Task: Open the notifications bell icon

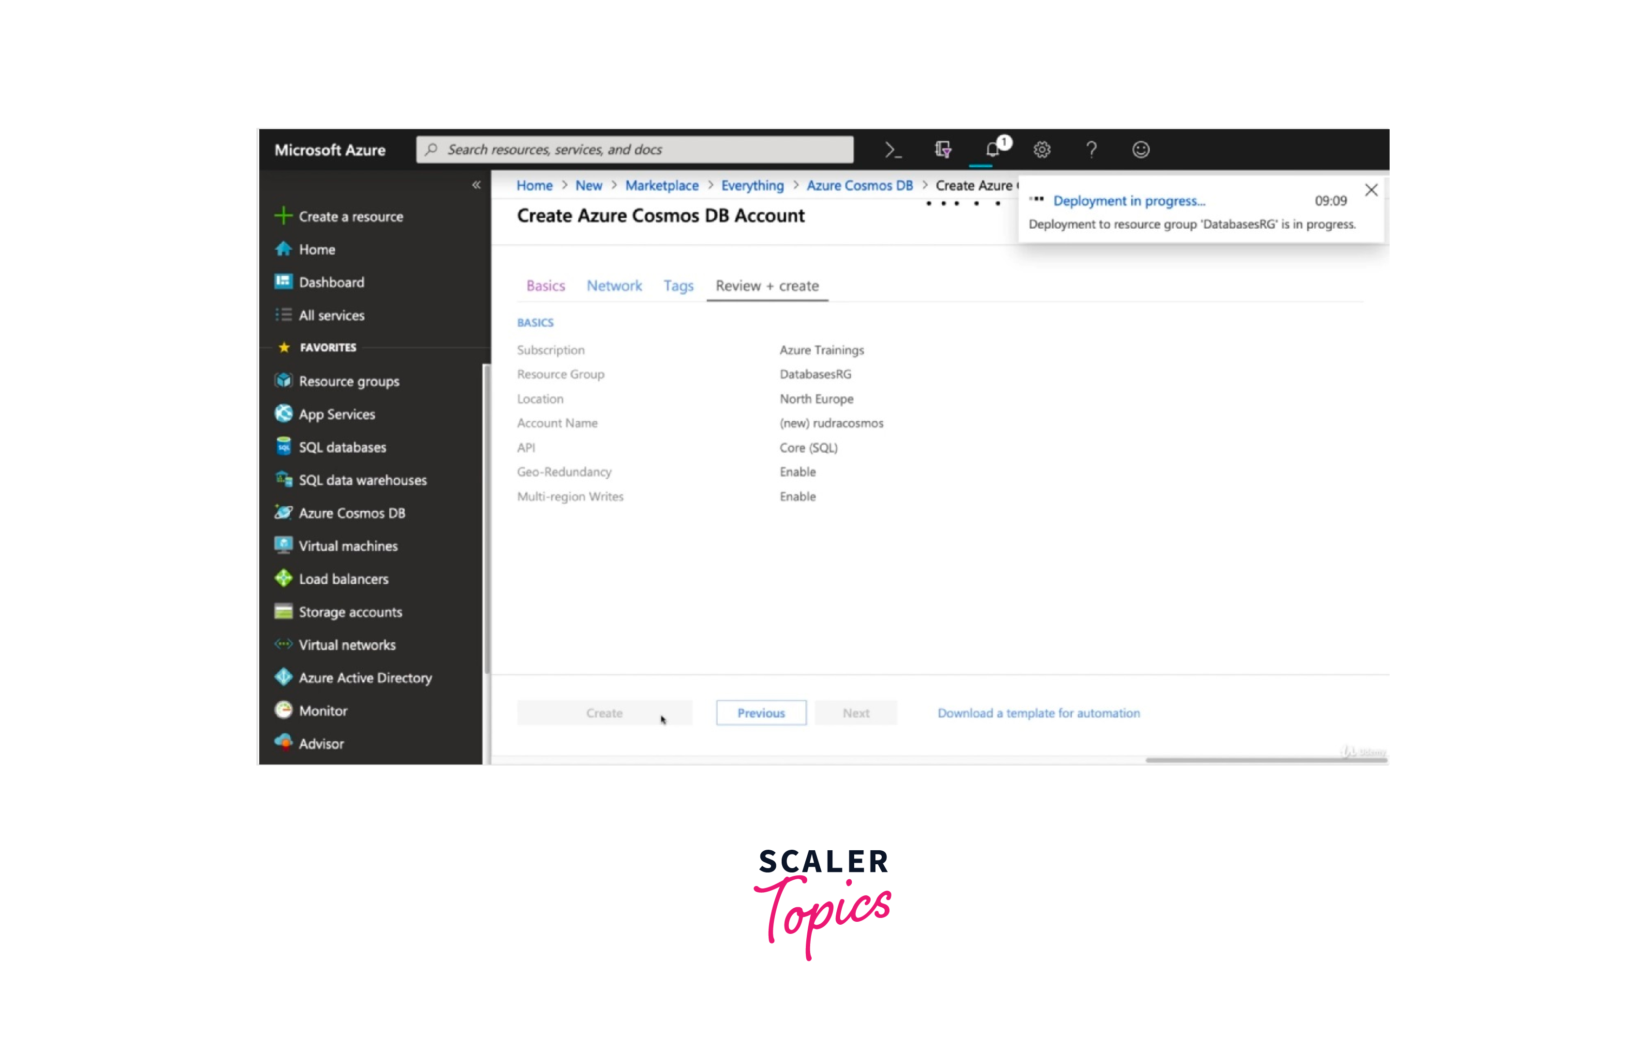Action: [x=993, y=149]
